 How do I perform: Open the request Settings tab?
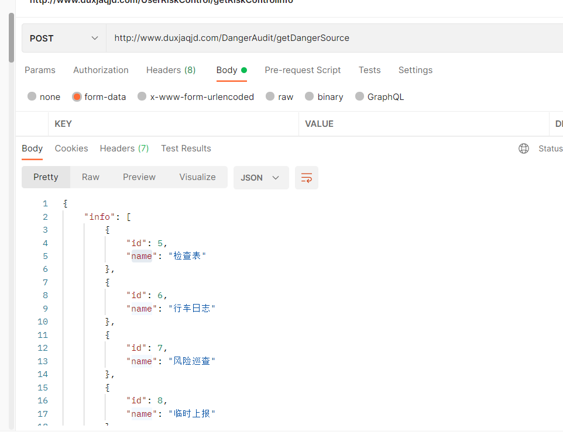415,70
